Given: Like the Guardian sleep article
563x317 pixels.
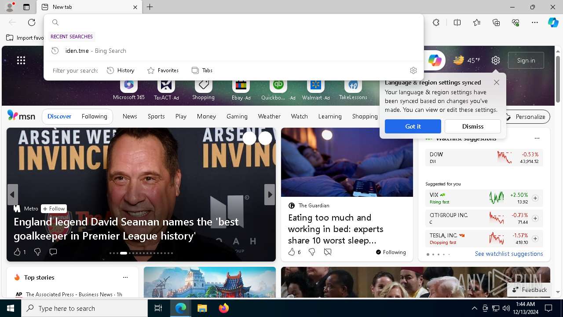Looking at the screenshot, I should pyautogui.click(x=294, y=252).
